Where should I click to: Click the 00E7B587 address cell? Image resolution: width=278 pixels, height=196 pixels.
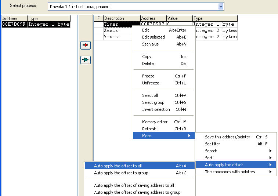point(154,24)
